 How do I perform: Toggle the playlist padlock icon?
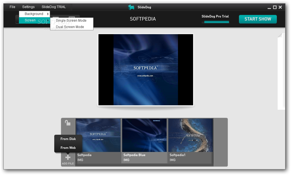pos(68,123)
